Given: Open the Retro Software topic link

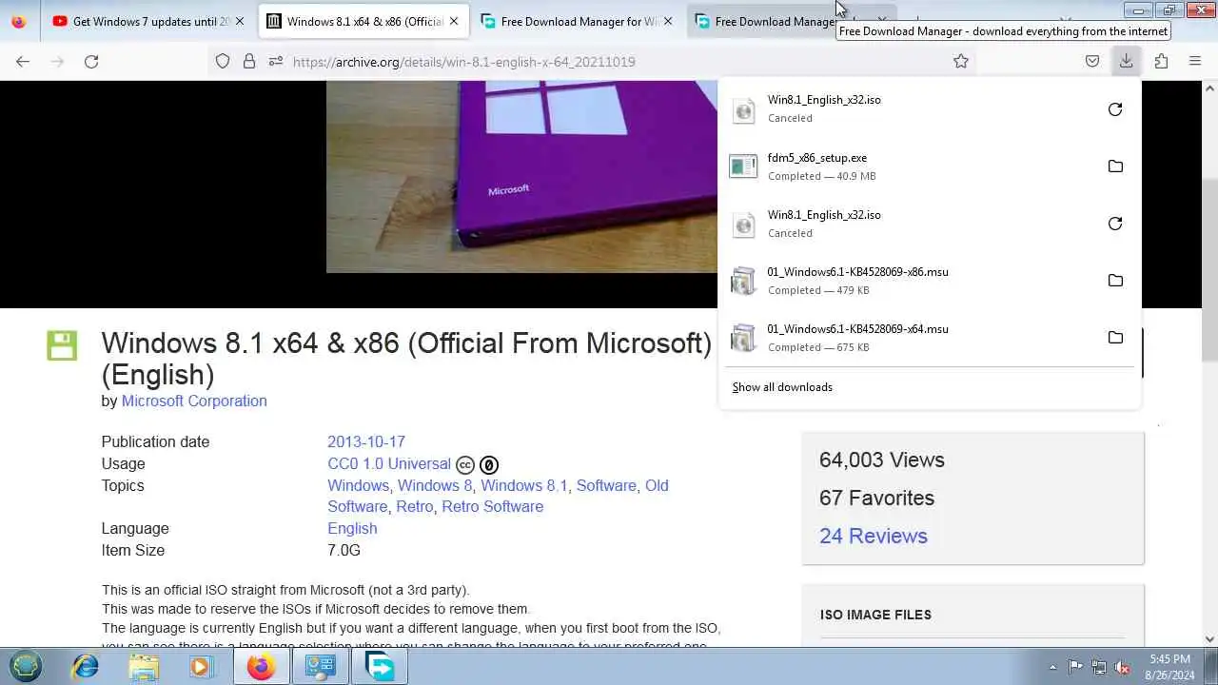Looking at the screenshot, I should click(493, 506).
